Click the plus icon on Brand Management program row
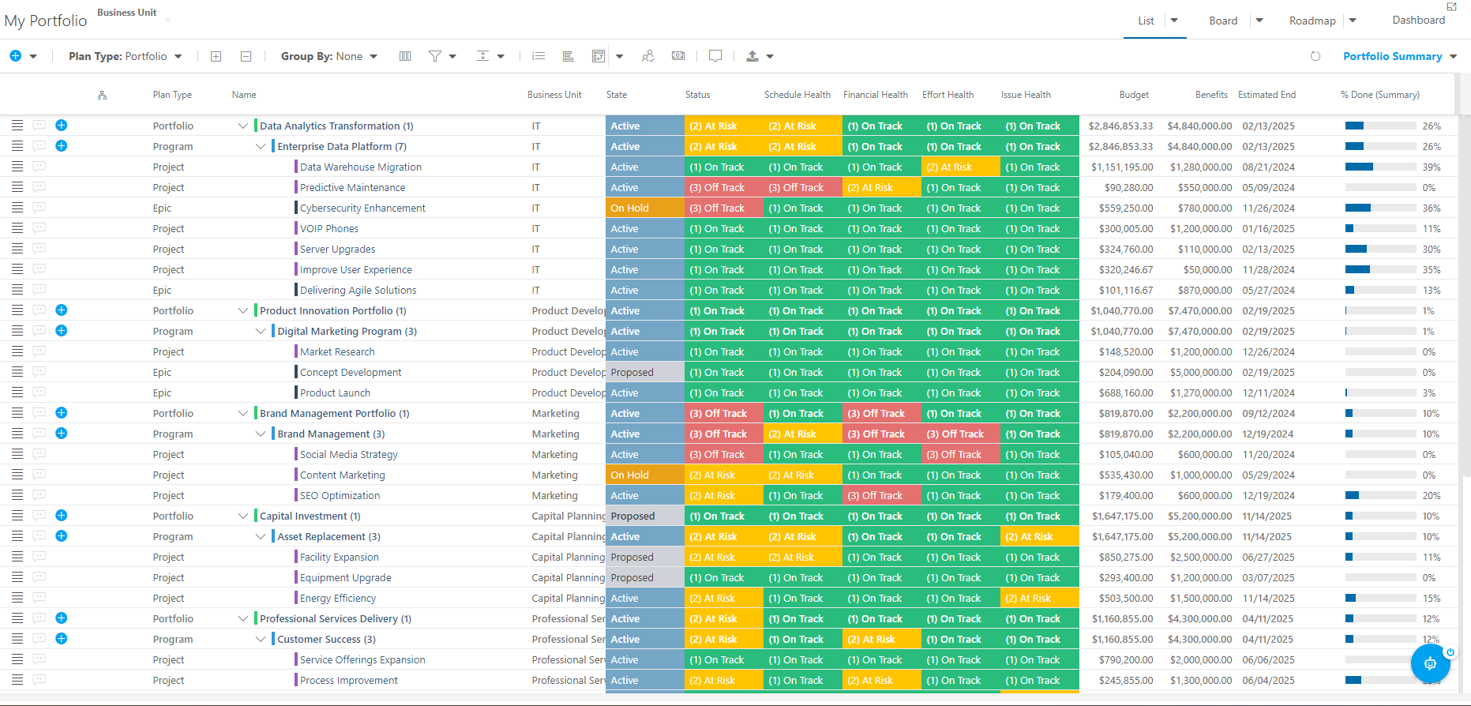The image size is (1471, 706). click(62, 434)
